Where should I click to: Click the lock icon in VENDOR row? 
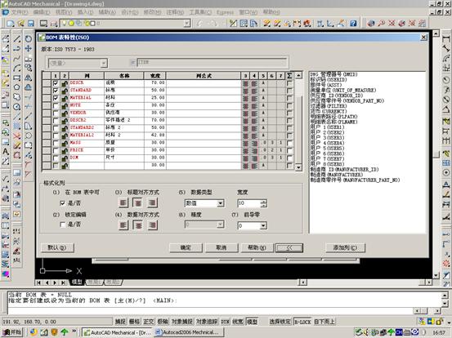coord(65,113)
